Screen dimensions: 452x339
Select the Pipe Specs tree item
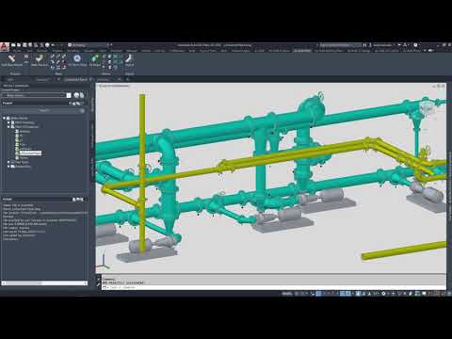[22, 162]
